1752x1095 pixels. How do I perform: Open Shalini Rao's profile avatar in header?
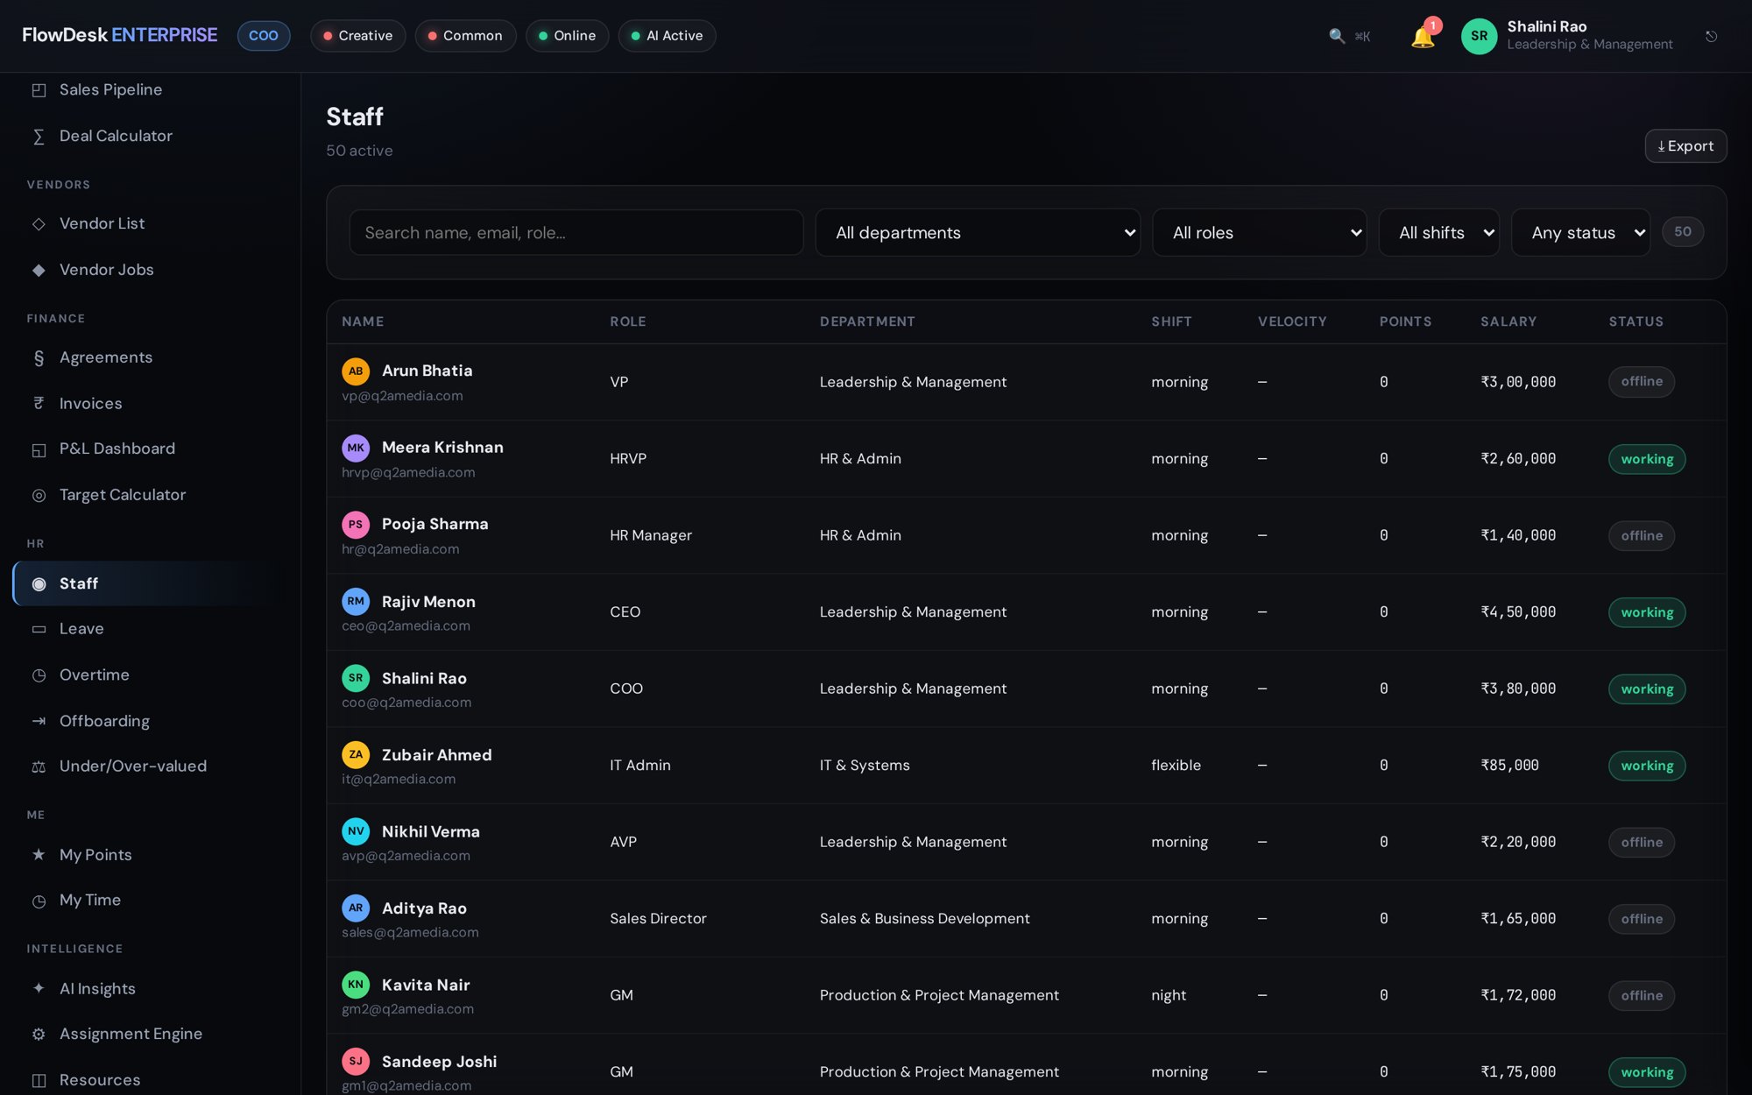click(x=1479, y=36)
